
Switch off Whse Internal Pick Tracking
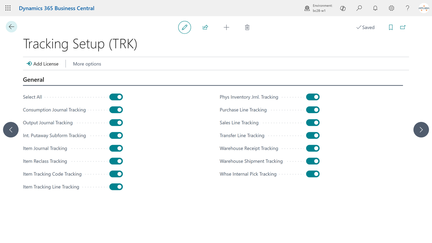(313, 174)
